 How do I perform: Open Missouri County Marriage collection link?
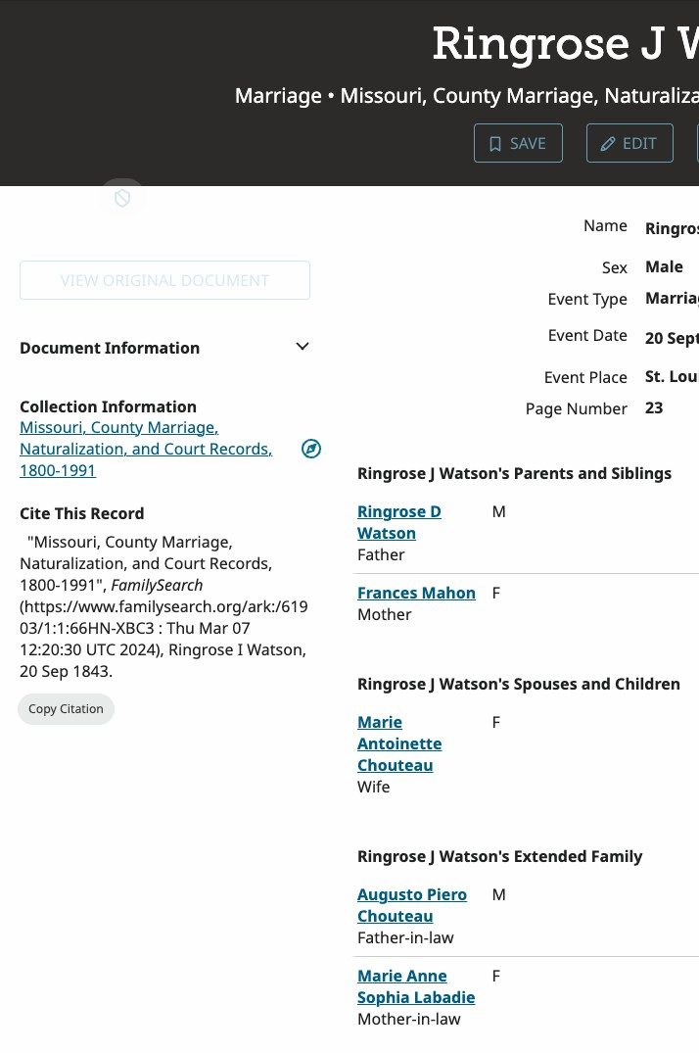146,449
